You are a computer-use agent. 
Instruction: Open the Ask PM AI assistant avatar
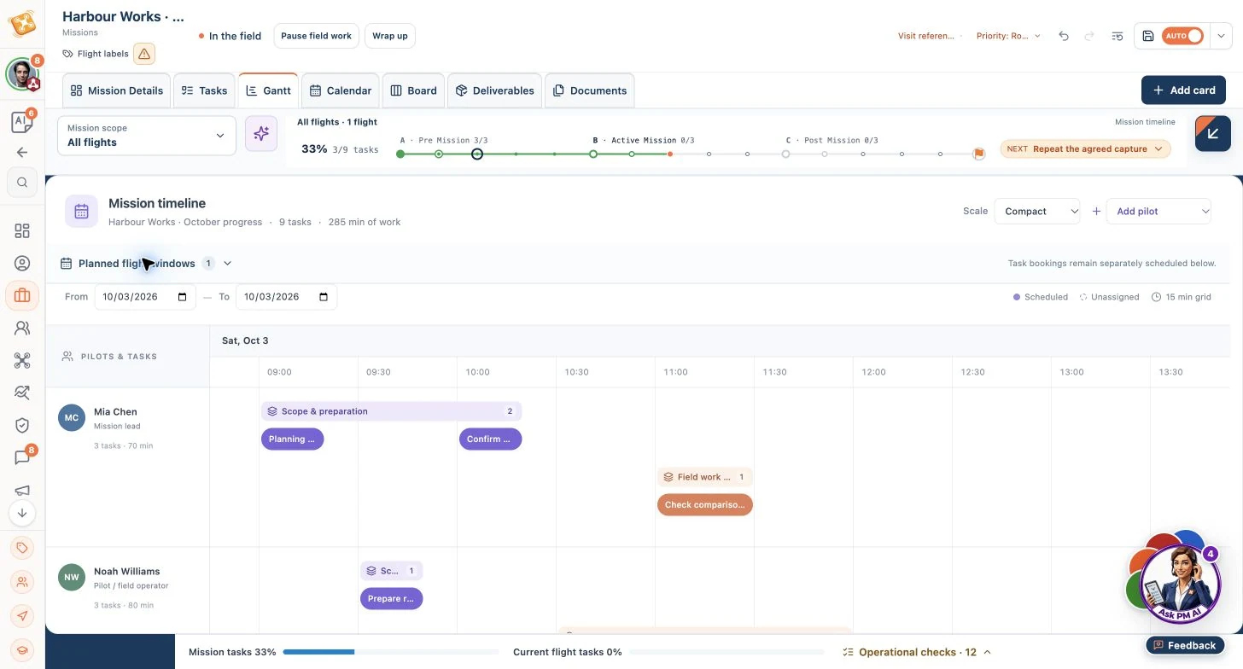pos(1181,585)
